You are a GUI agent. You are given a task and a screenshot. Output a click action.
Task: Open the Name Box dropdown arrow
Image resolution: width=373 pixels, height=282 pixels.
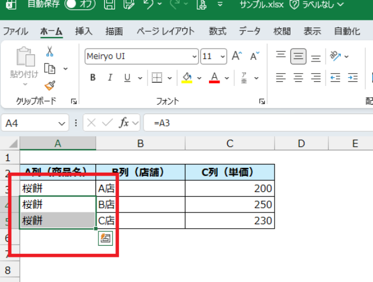pyautogui.click(x=63, y=123)
